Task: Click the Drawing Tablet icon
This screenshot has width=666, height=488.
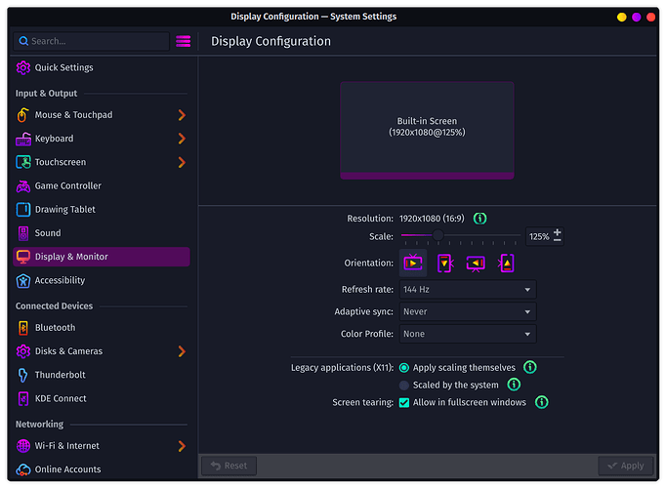Action: point(22,210)
